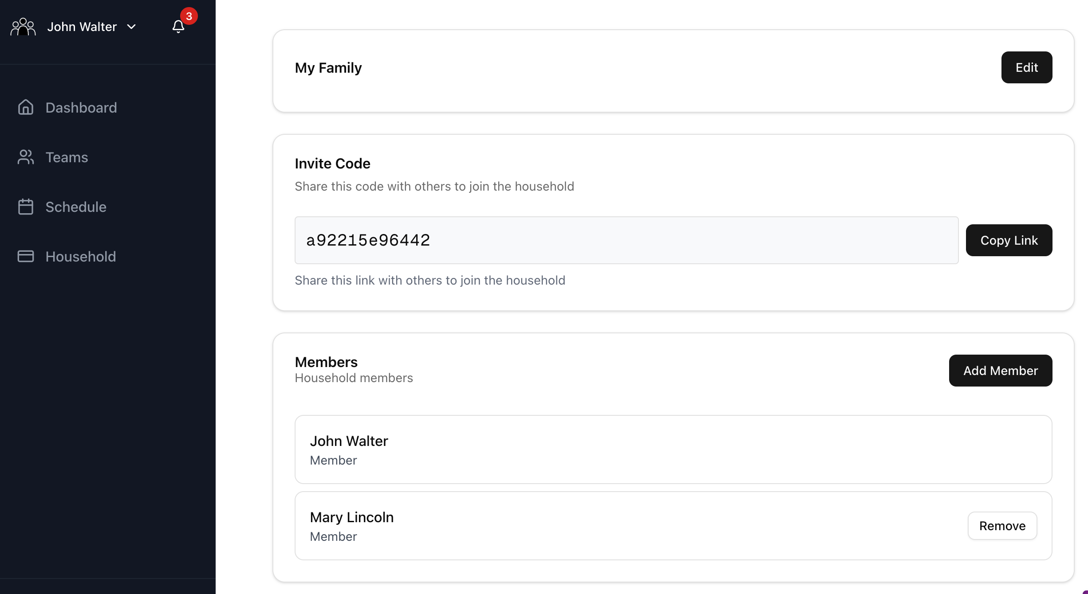Click the invite code text field
The height and width of the screenshot is (594, 1088).
tap(626, 240)
